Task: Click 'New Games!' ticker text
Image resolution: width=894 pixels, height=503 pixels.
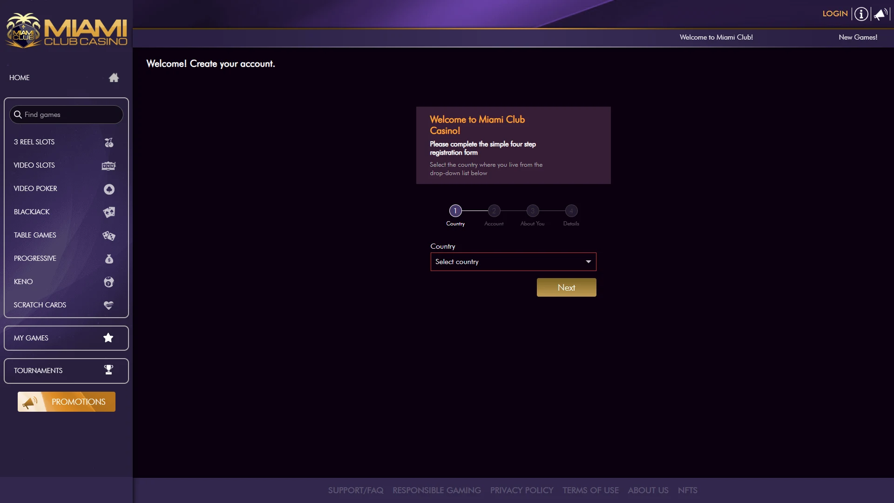Action: click(x=858, y=37)
